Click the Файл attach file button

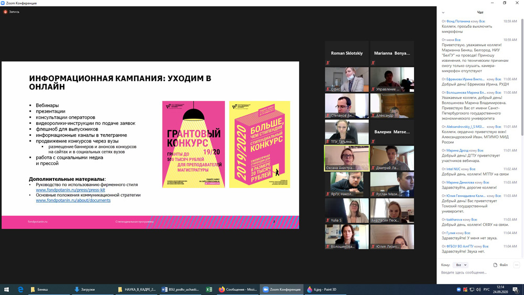pyautogui.click(x=500, y=265)
